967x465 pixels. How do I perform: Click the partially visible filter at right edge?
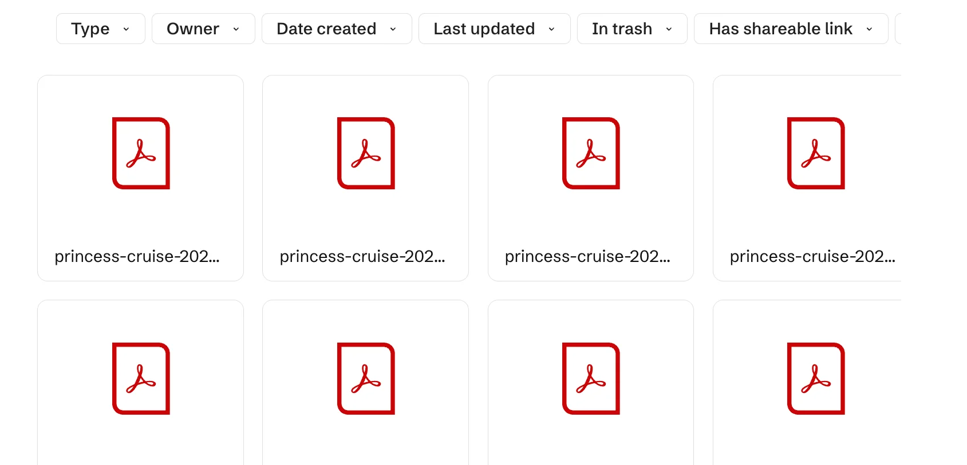tap(898, 29)
